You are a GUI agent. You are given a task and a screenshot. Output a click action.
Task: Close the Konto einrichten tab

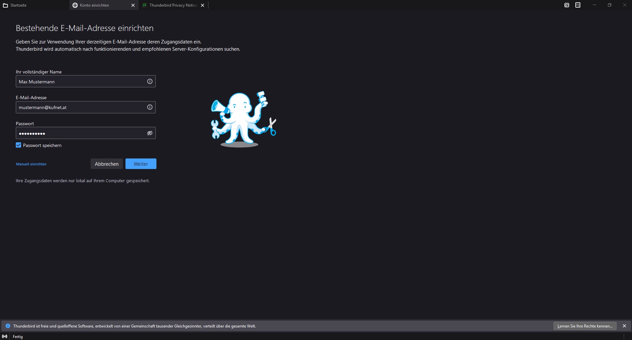coord(133,5)
